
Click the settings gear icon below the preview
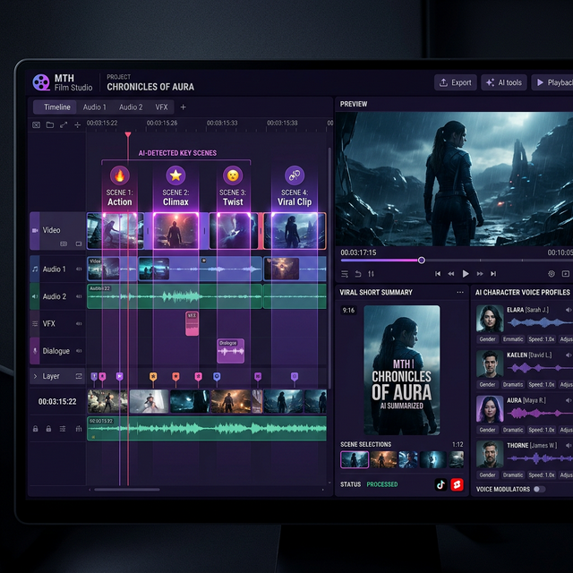click(552, 274)
